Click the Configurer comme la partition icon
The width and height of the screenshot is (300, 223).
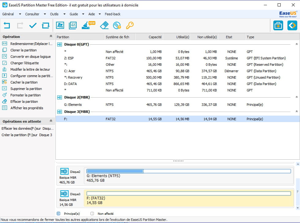coord(5,76)
